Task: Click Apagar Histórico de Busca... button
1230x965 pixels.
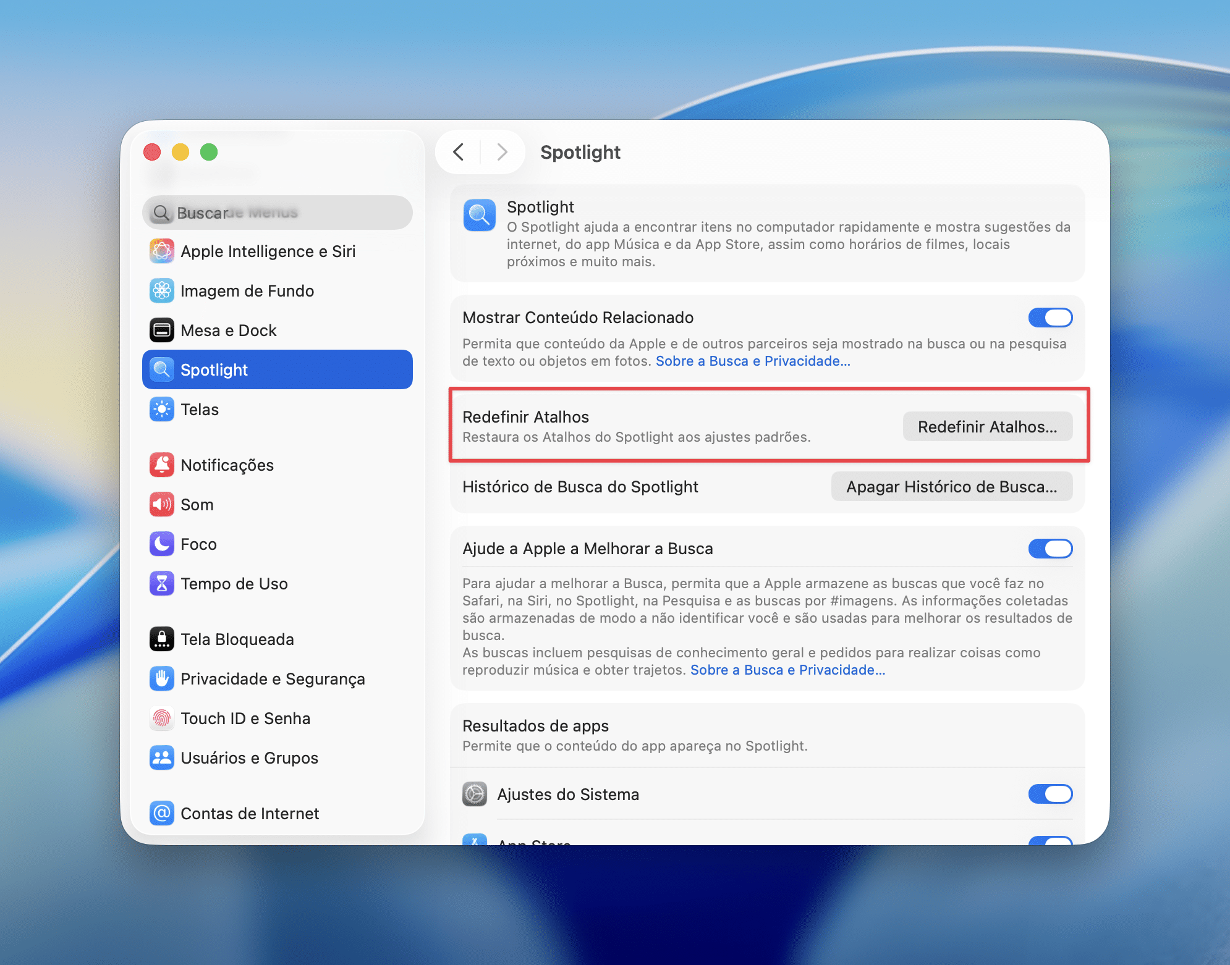Action: 951,487
